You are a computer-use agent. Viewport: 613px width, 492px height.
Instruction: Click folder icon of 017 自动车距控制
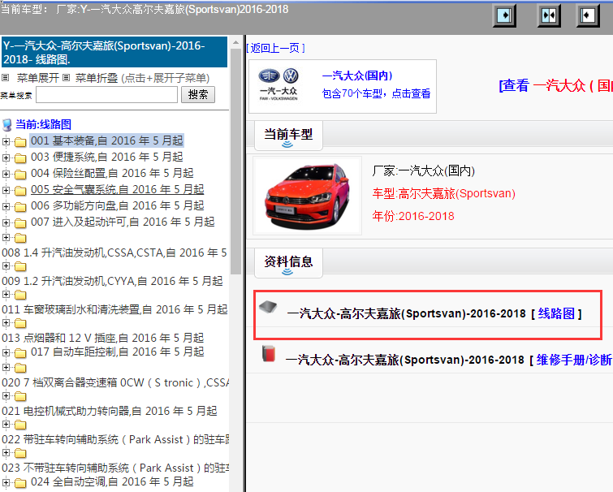point(20,353)
